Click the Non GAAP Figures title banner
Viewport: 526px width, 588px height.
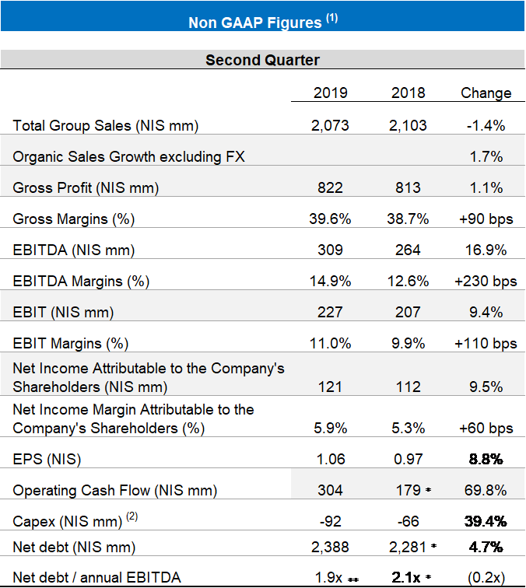point(262,22)
